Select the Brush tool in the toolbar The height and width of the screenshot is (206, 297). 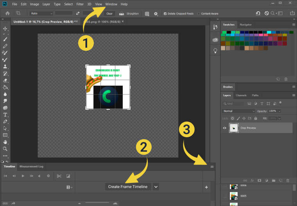coord(5,39)
